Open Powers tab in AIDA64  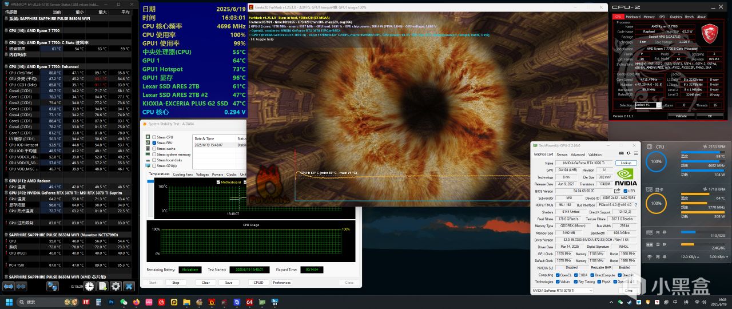click(217, 174)
